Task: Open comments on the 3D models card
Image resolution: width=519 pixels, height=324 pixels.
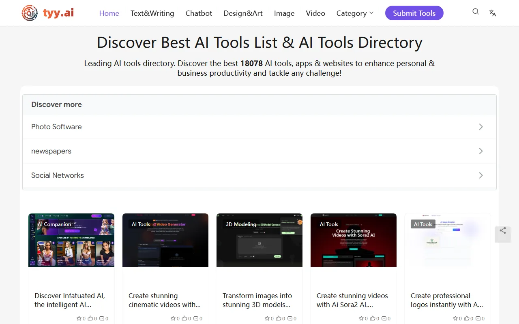Action: pyautogui.click(x=290, y=318)
